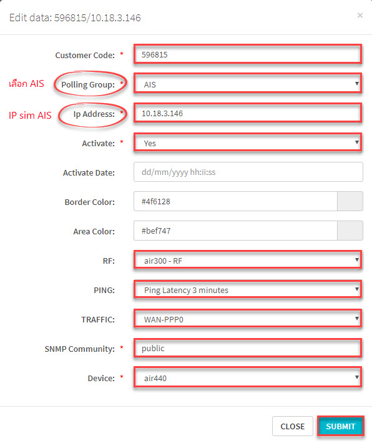The height and width of the screenshot is (443, 372).
Task: Click the CLOSE button
Action: click(292, 426)
